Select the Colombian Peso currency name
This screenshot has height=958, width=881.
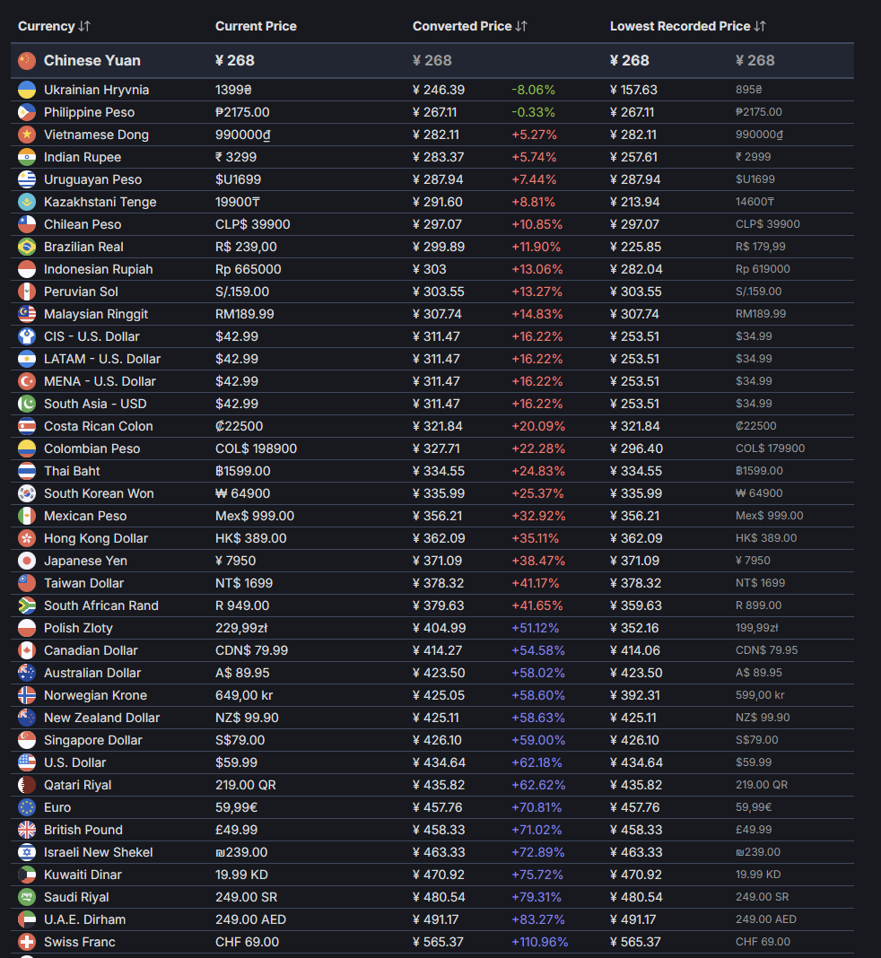pos(92,449)
